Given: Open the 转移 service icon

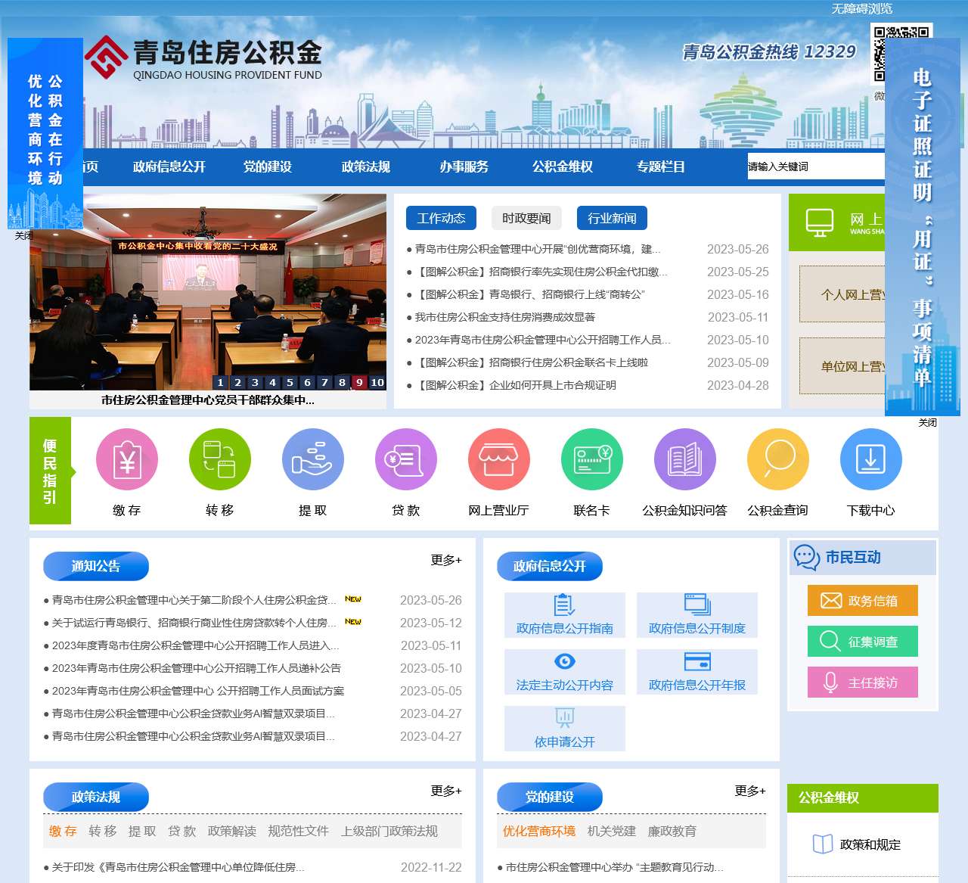Looking at the screenshot, I should (x=219, y=459).
